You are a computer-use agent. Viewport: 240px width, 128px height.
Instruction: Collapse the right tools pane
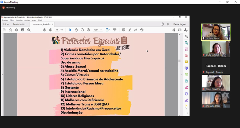coord(186,113)
